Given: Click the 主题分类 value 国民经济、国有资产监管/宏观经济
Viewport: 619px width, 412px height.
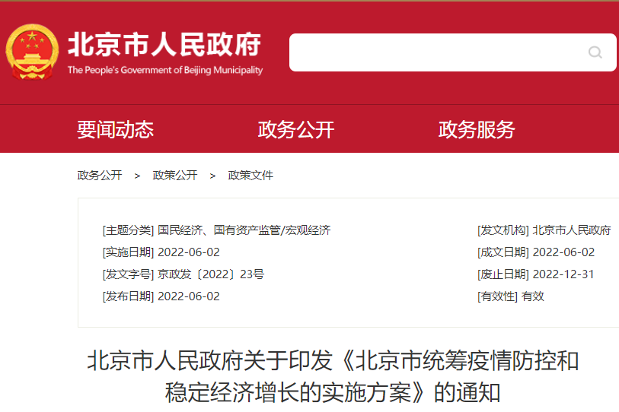Looking at the screenshot, I should [x=244, y=230].
